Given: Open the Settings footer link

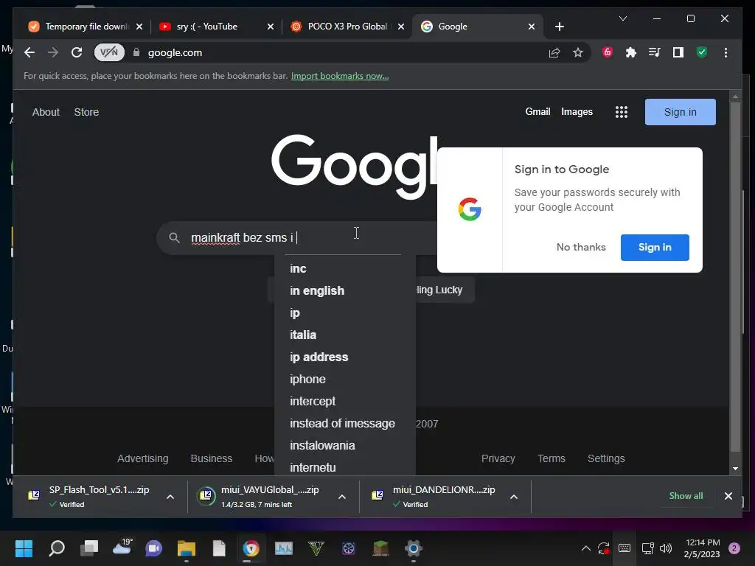Looking at the screenshot, I should point(606,458).
